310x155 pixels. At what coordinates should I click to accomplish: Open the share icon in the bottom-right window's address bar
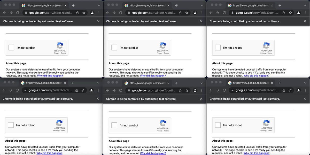284,90
